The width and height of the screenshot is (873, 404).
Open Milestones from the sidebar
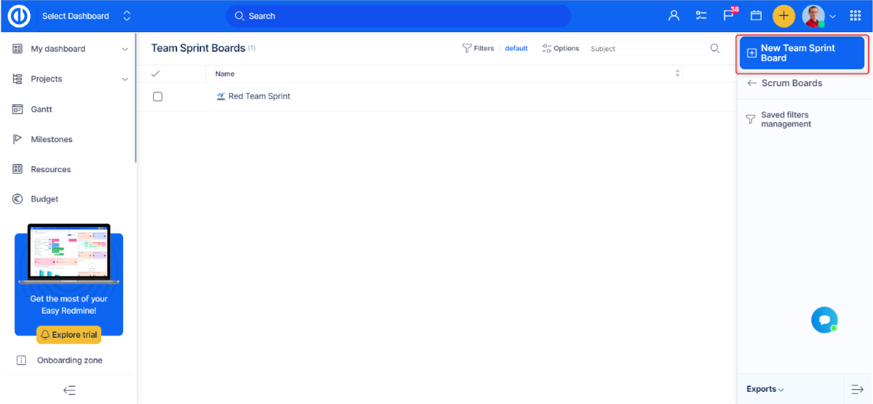(51, 139)
